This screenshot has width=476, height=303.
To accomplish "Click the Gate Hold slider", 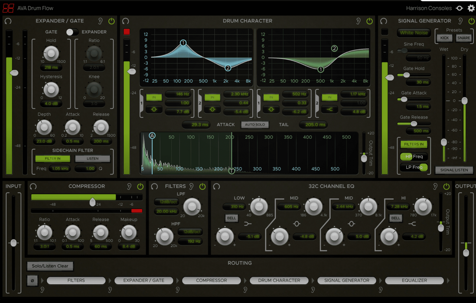I will (414, 75).
